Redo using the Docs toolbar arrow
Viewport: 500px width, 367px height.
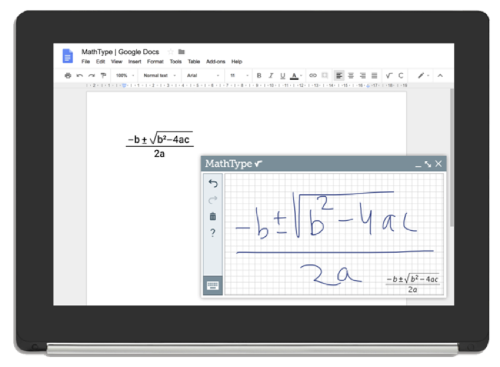tap(91, 75)
